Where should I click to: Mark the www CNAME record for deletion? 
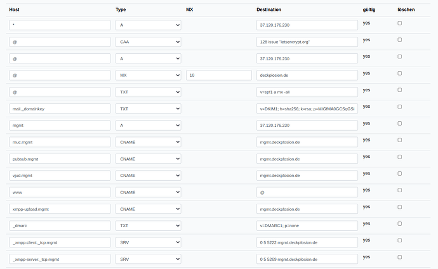click(400, 190)
